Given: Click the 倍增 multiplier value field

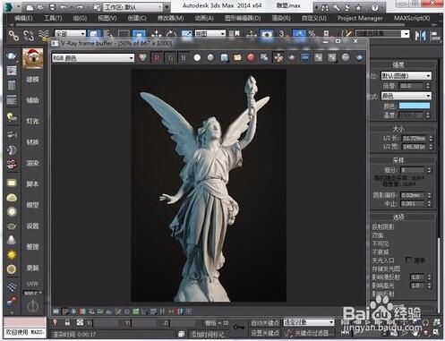Looking at the screenshot, I should click(412, 86).
